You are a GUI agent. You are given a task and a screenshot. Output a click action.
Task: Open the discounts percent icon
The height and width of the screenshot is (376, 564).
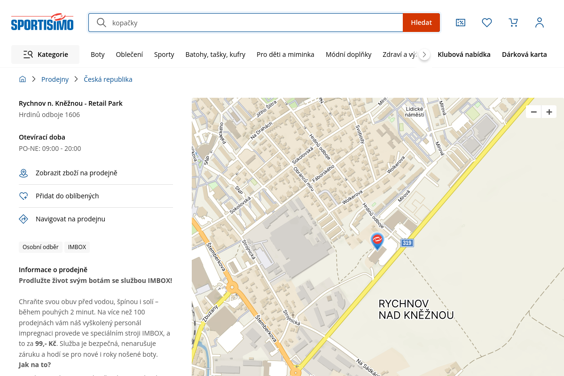461,23
